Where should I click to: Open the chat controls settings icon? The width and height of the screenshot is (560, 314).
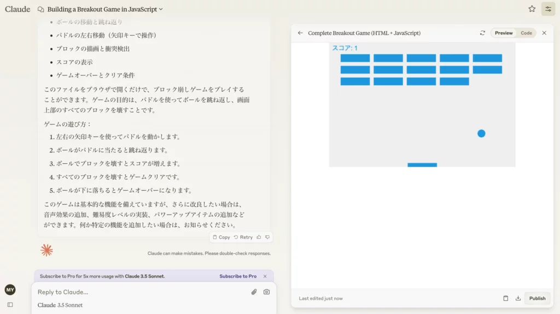coord(548,9)
